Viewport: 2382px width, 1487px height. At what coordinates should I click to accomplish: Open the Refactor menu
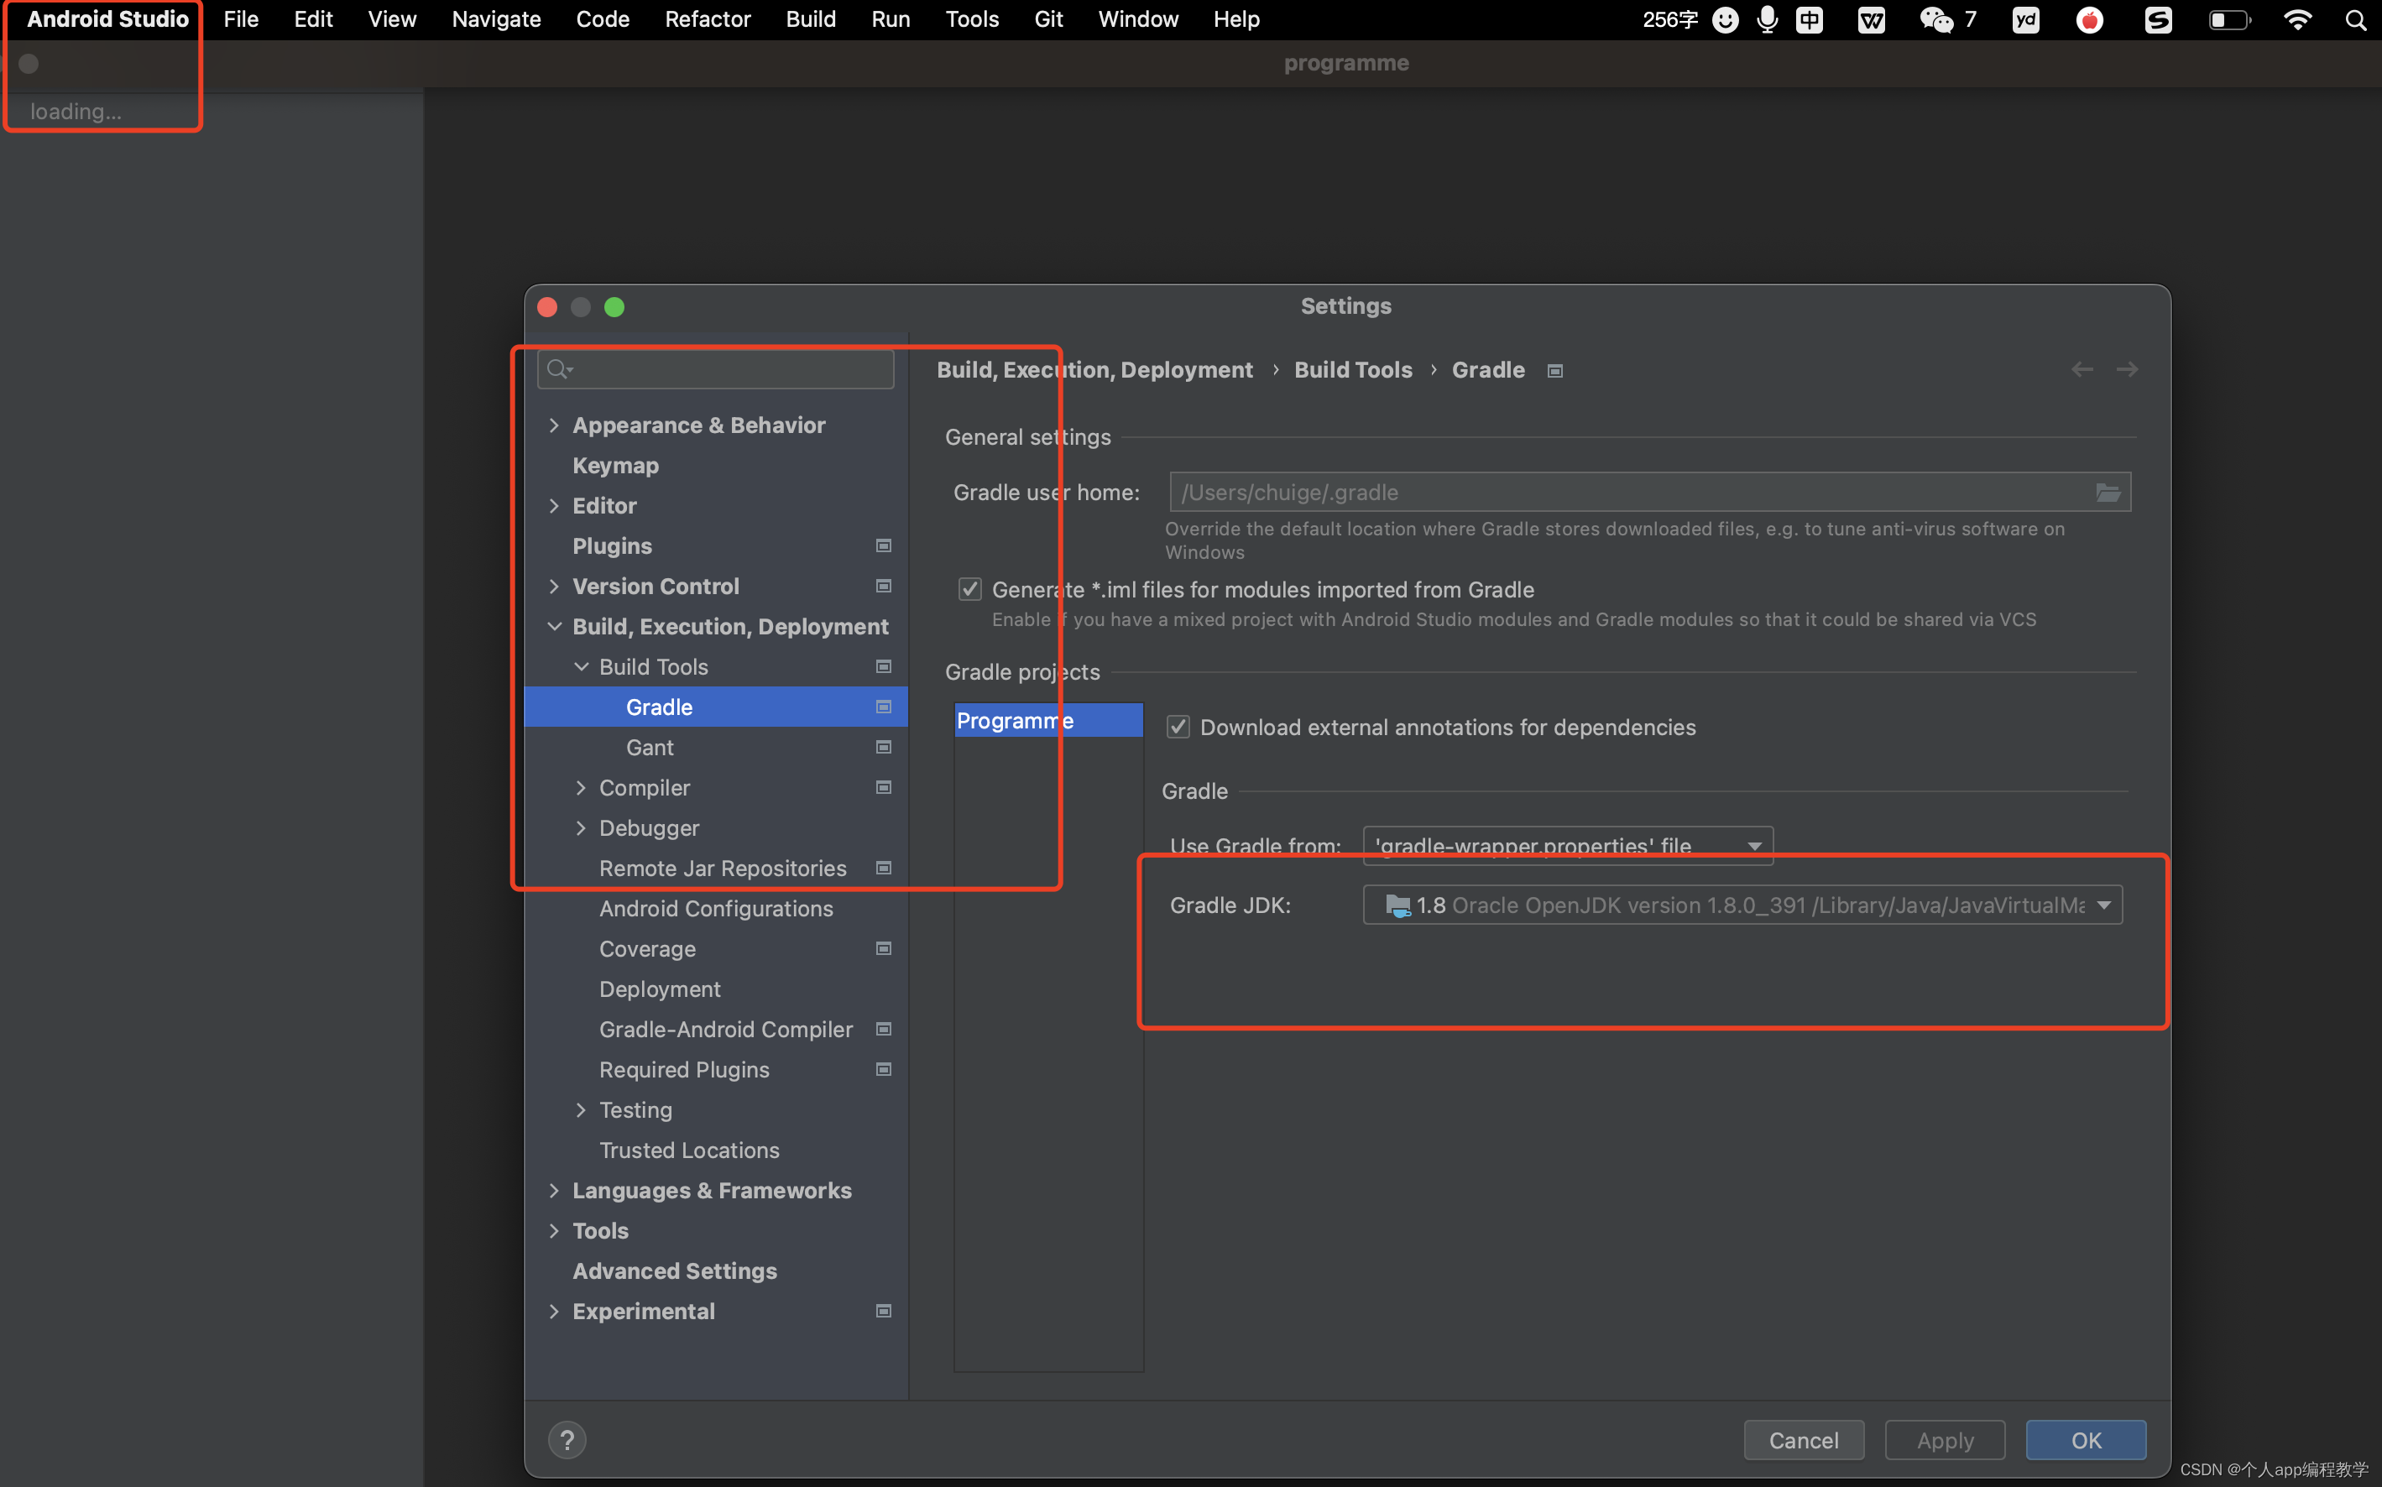pyautogui.click(x=707, y=19)
